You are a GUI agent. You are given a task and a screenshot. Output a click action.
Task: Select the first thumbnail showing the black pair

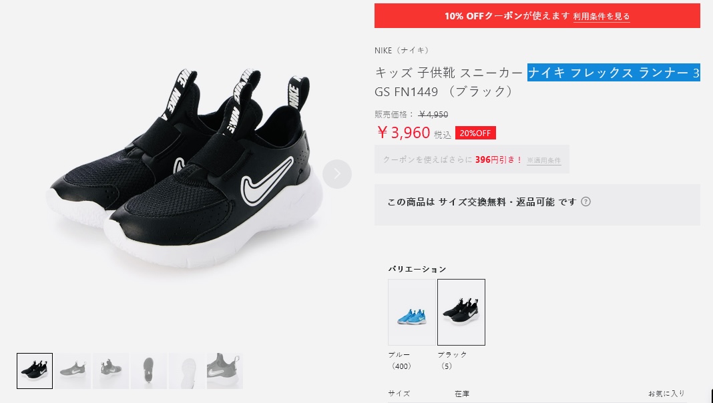click(x=35, y=371)
